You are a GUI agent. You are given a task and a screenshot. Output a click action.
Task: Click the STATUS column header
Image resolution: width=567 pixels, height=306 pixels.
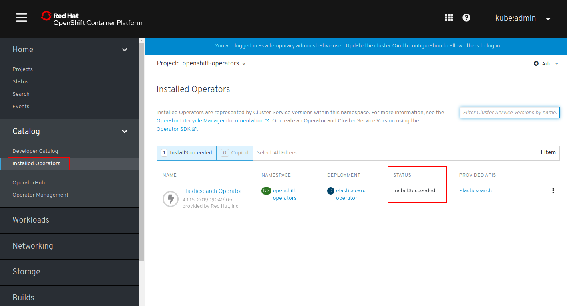[402, 175]
